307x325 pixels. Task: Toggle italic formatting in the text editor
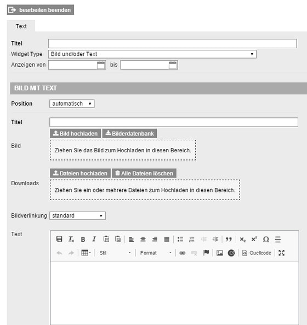coord(94,240)
